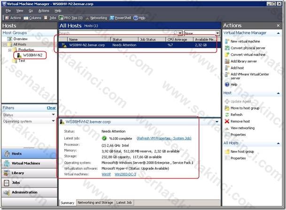The height and width of the screenshot is (210, 286).
Task: Sort by the Status column header
Action: coord(124,39)
